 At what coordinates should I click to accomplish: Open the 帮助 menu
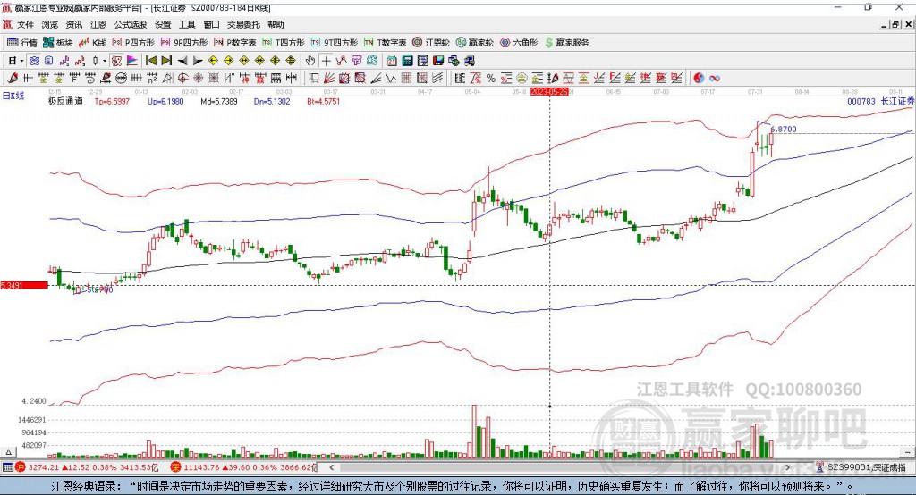[x=276, y=24]
